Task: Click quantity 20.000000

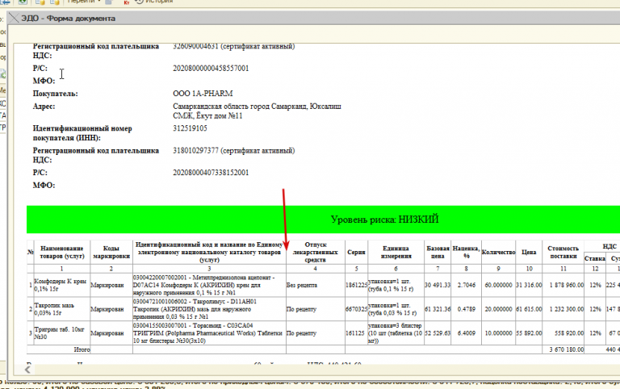Action: [x=498, y=309]
